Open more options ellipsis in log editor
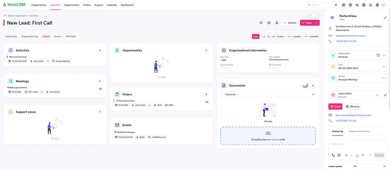Image resolution: width=390 pixels, height=170 pixels. click(x=370, y=155)
